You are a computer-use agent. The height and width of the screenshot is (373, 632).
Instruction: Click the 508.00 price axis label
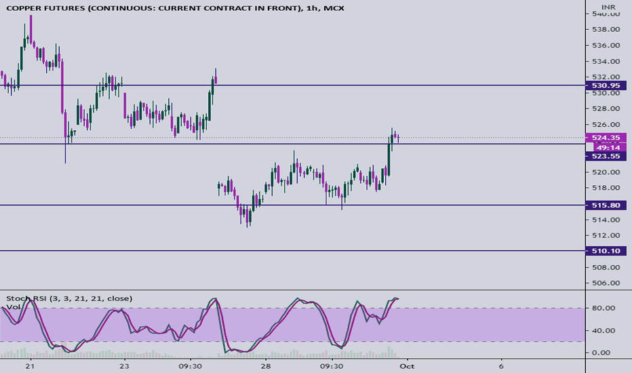(606, 267)
